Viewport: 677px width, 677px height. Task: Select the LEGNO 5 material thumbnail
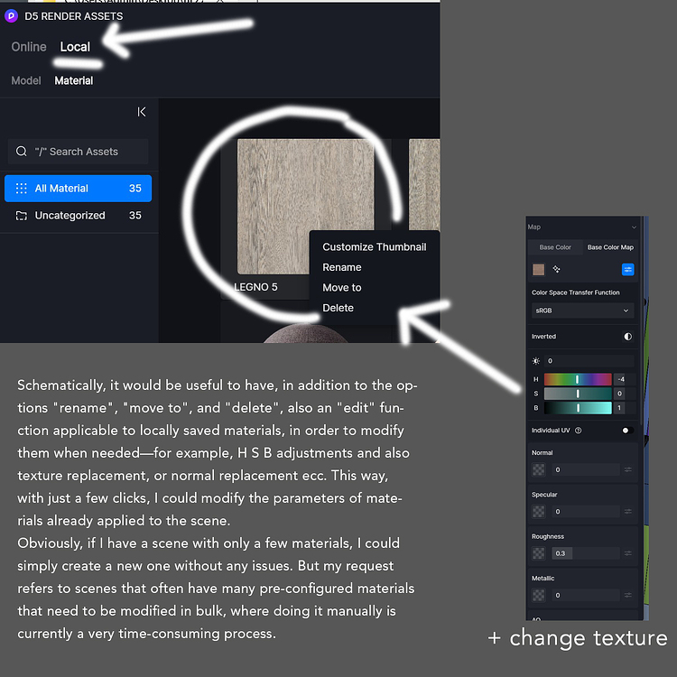click(306, 207)
